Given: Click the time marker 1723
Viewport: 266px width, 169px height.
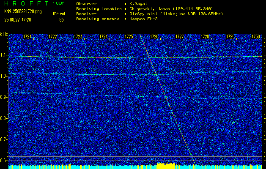Looking at the screenshot, I should [x=78, y=37].
